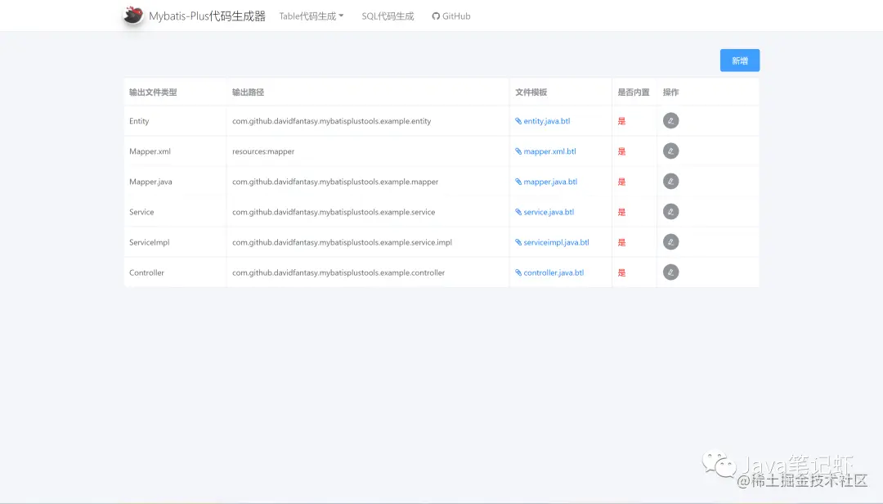The height and width of the screenshot is (504, 883).
Task: Edit the ServiceImpl row pencil icon
Action: pyautogui.click(x=670, y=241)
